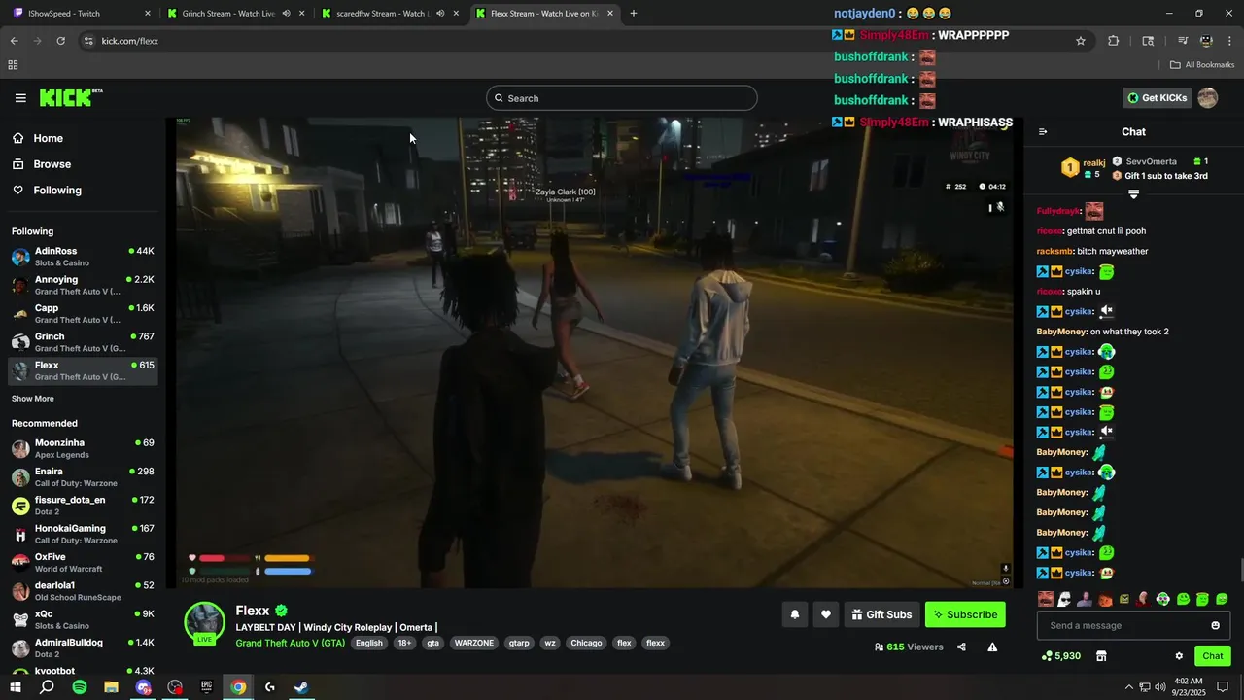
Task: Mute the Grinch Stream tab audio
Action: coord(286,14)
